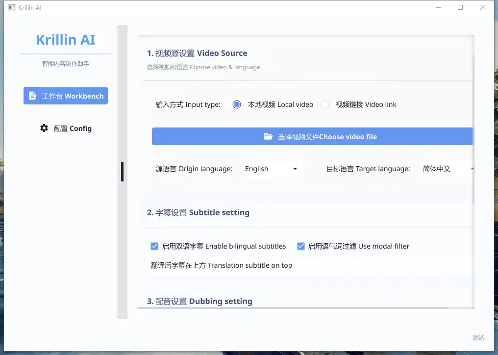Click the document icon on the Workbench button
This screenshot has width=498, height=355.
coord(32,96)
